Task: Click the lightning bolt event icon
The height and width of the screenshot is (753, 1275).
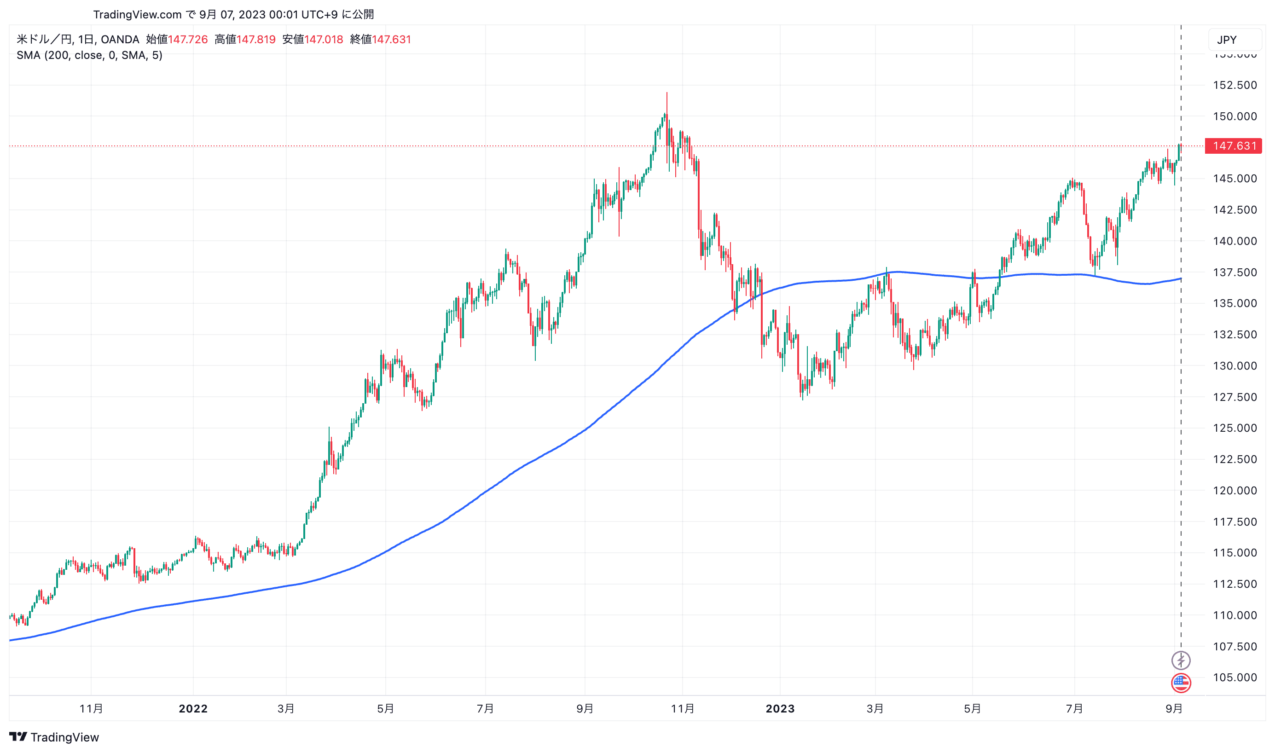Action: point(1180,660)
